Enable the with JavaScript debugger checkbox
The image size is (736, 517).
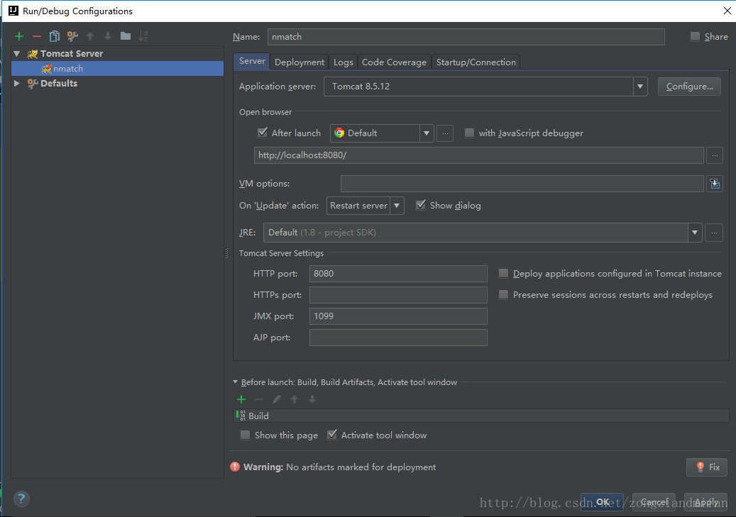click(x=469, y=133)
